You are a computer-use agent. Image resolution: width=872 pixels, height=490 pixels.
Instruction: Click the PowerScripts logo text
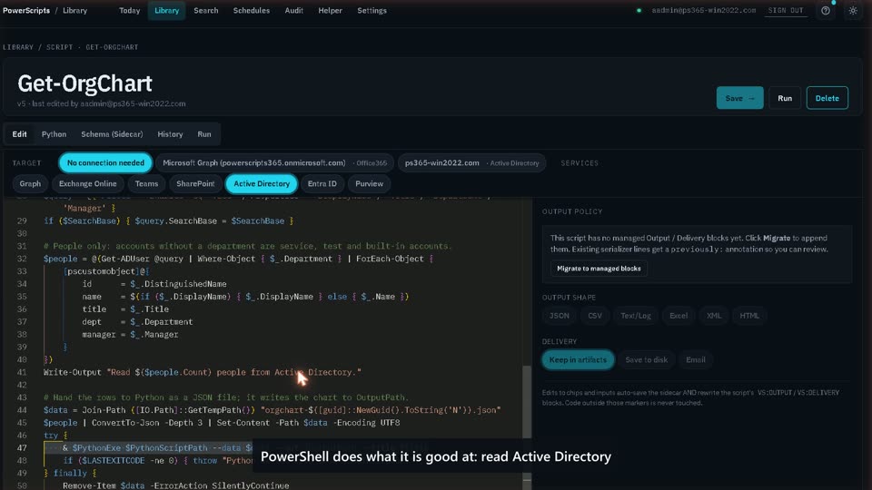[x=26, y=11]
